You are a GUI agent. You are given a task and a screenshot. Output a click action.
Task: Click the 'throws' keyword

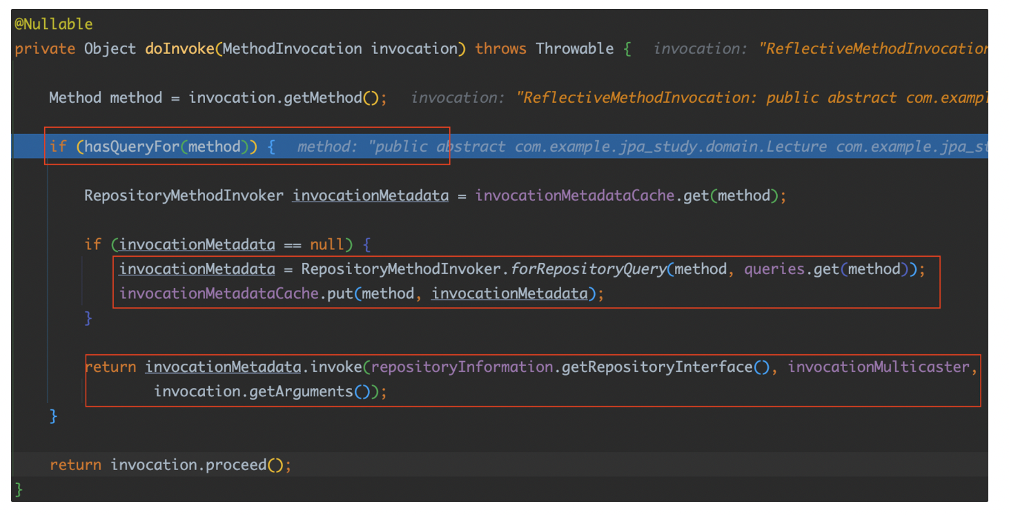(x=500, y=49)
